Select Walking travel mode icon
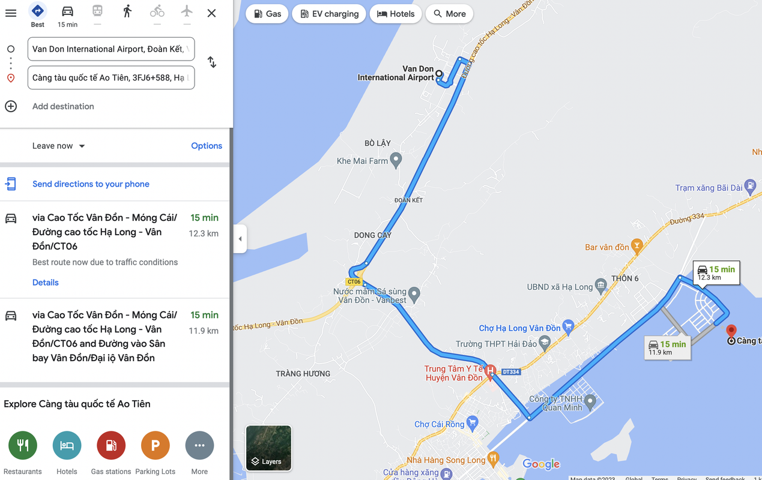762x480 pixels. [127, 11]
